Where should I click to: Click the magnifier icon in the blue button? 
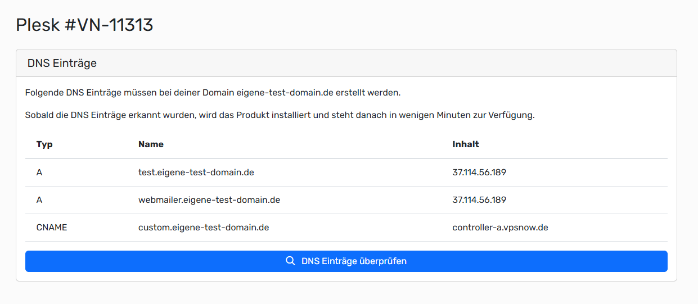click(290, 261)
